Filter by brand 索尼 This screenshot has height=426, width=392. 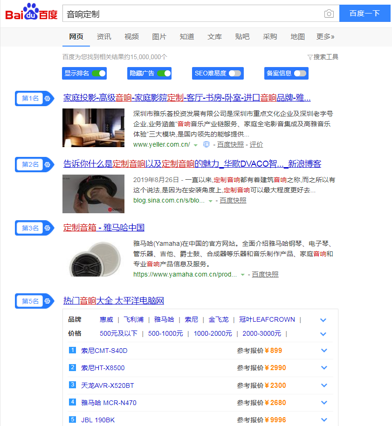[x=191, y=319]
